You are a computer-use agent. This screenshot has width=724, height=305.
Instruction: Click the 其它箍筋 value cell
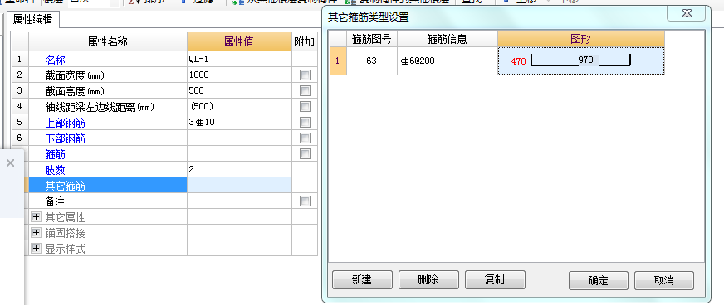coord(239,185)
